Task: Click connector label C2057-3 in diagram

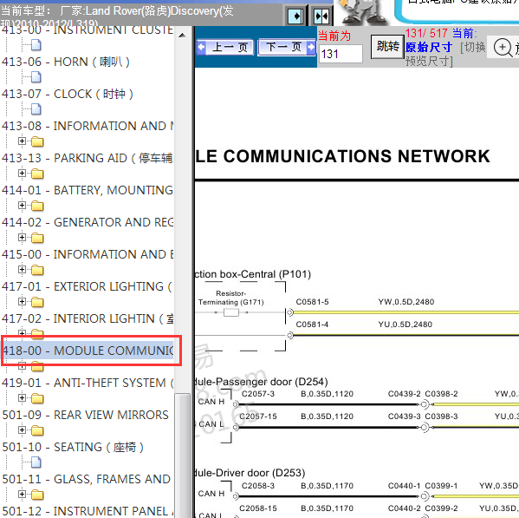Action: click(x=258, y=394)
